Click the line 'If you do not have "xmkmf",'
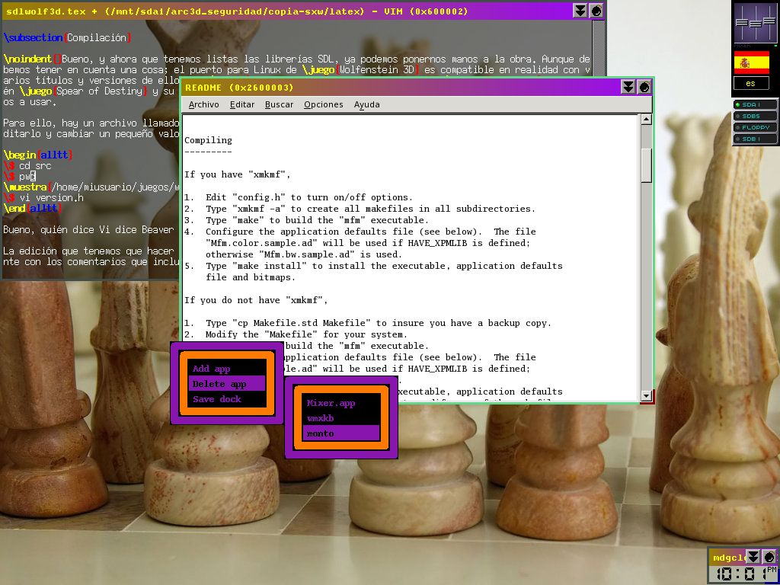The height and width of the screenshot is (585, 780). click(256, 300)
